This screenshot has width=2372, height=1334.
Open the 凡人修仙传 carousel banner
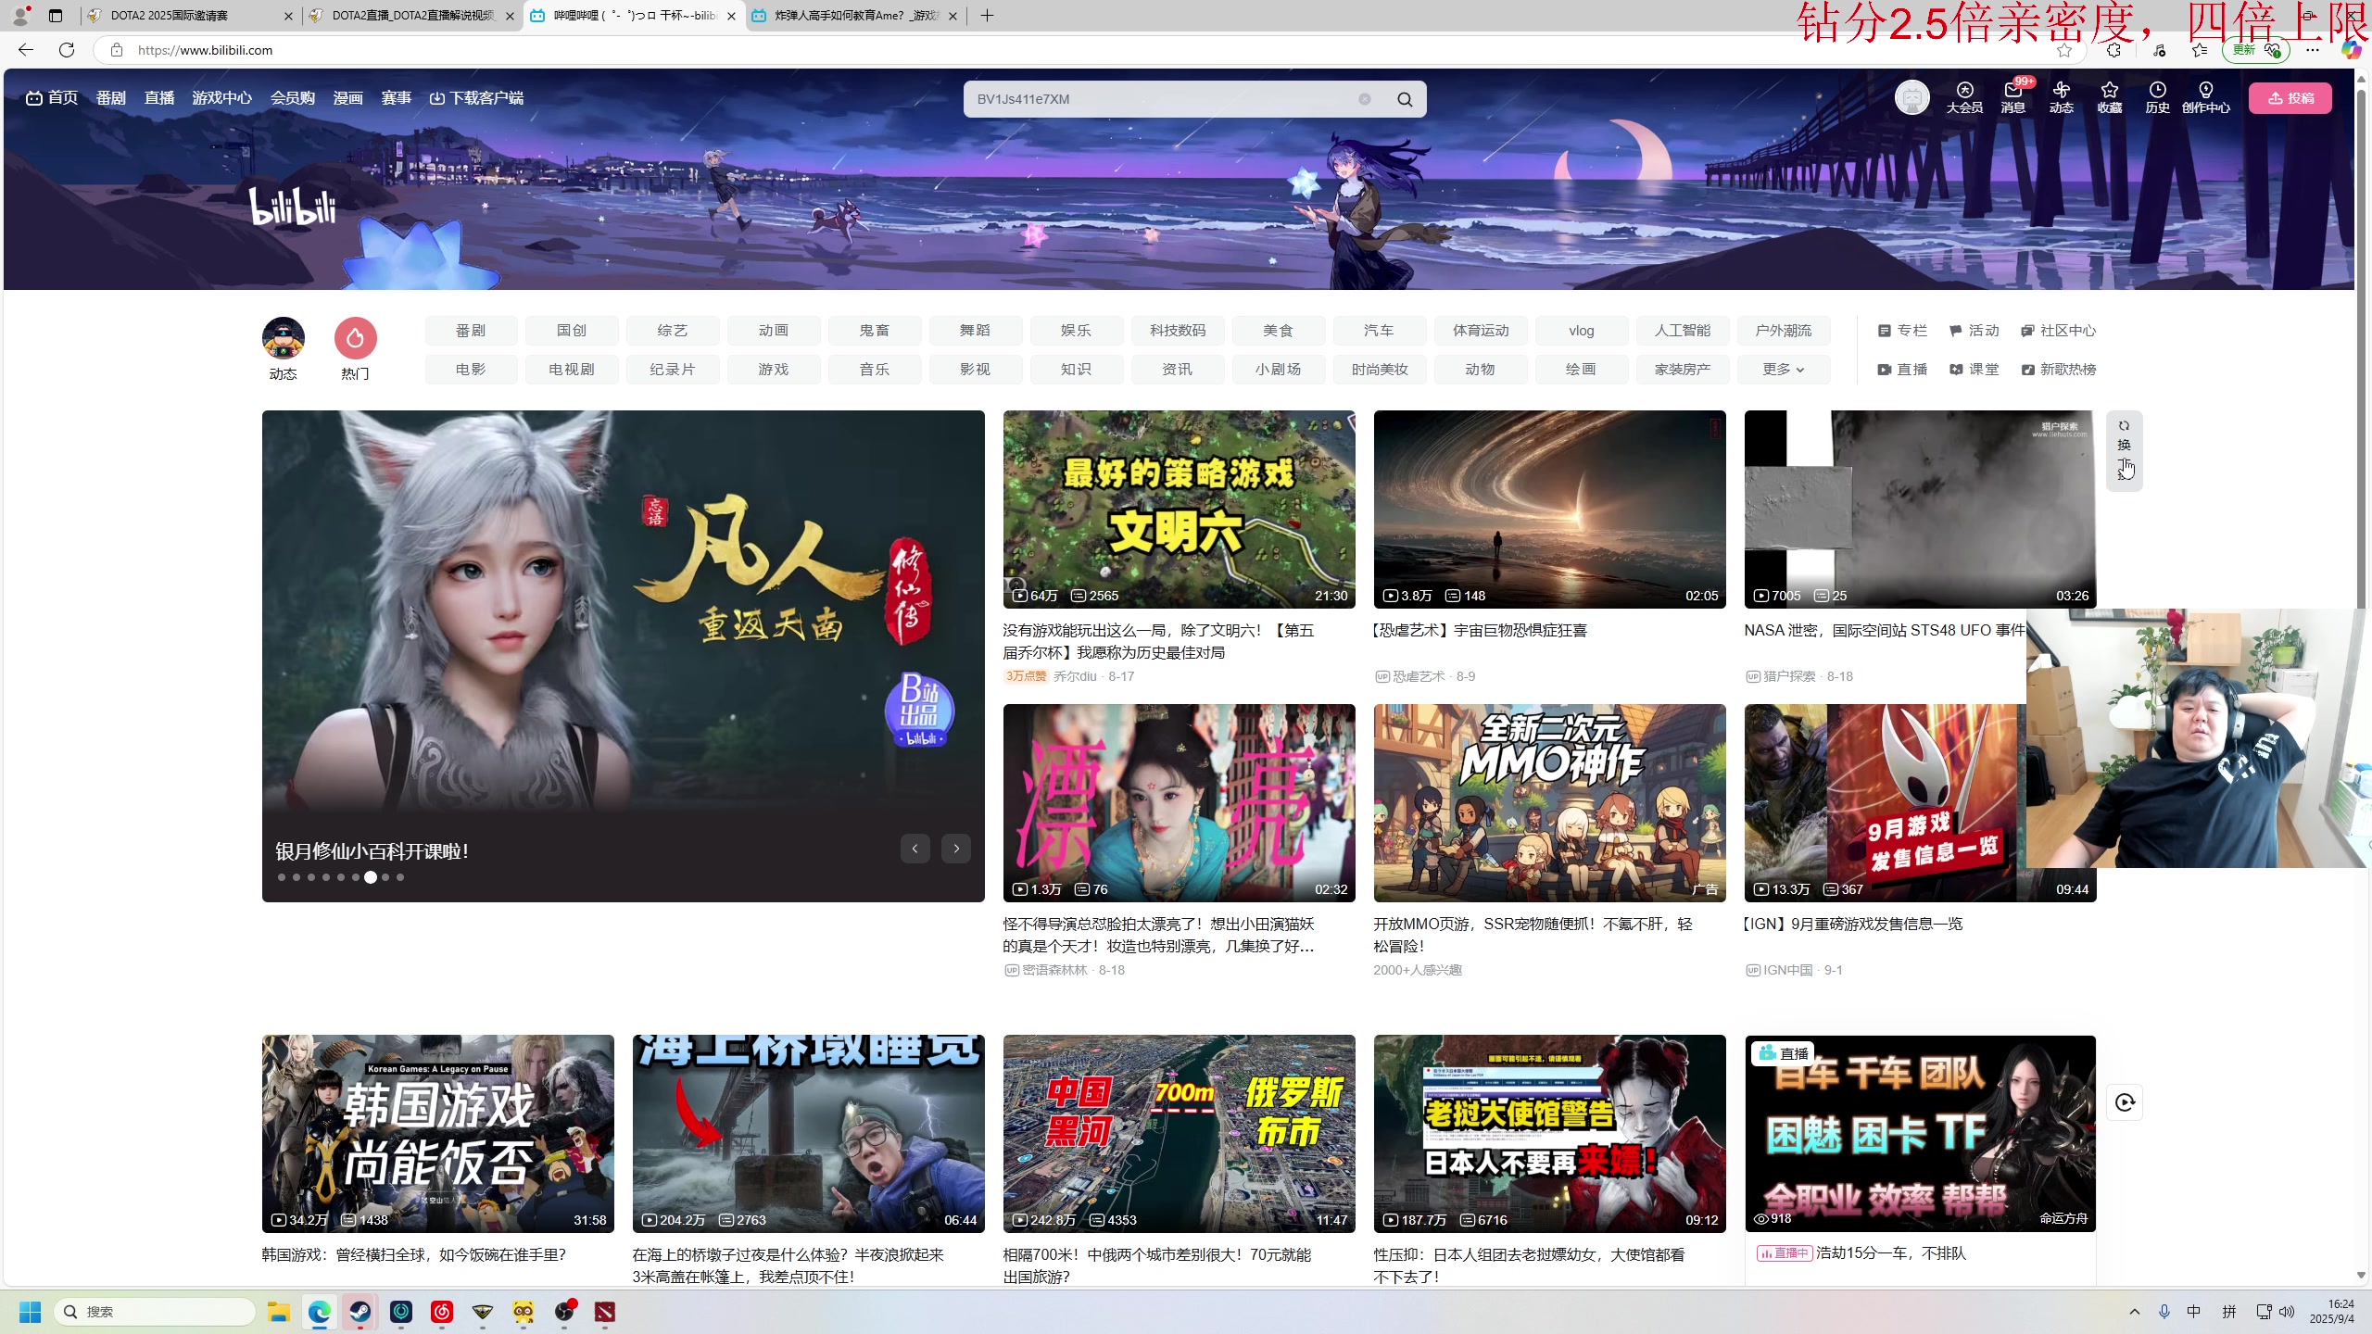click(623, 656)
